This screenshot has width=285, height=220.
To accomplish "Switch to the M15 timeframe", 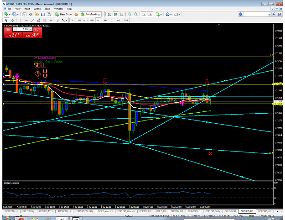I will [85, 20].
